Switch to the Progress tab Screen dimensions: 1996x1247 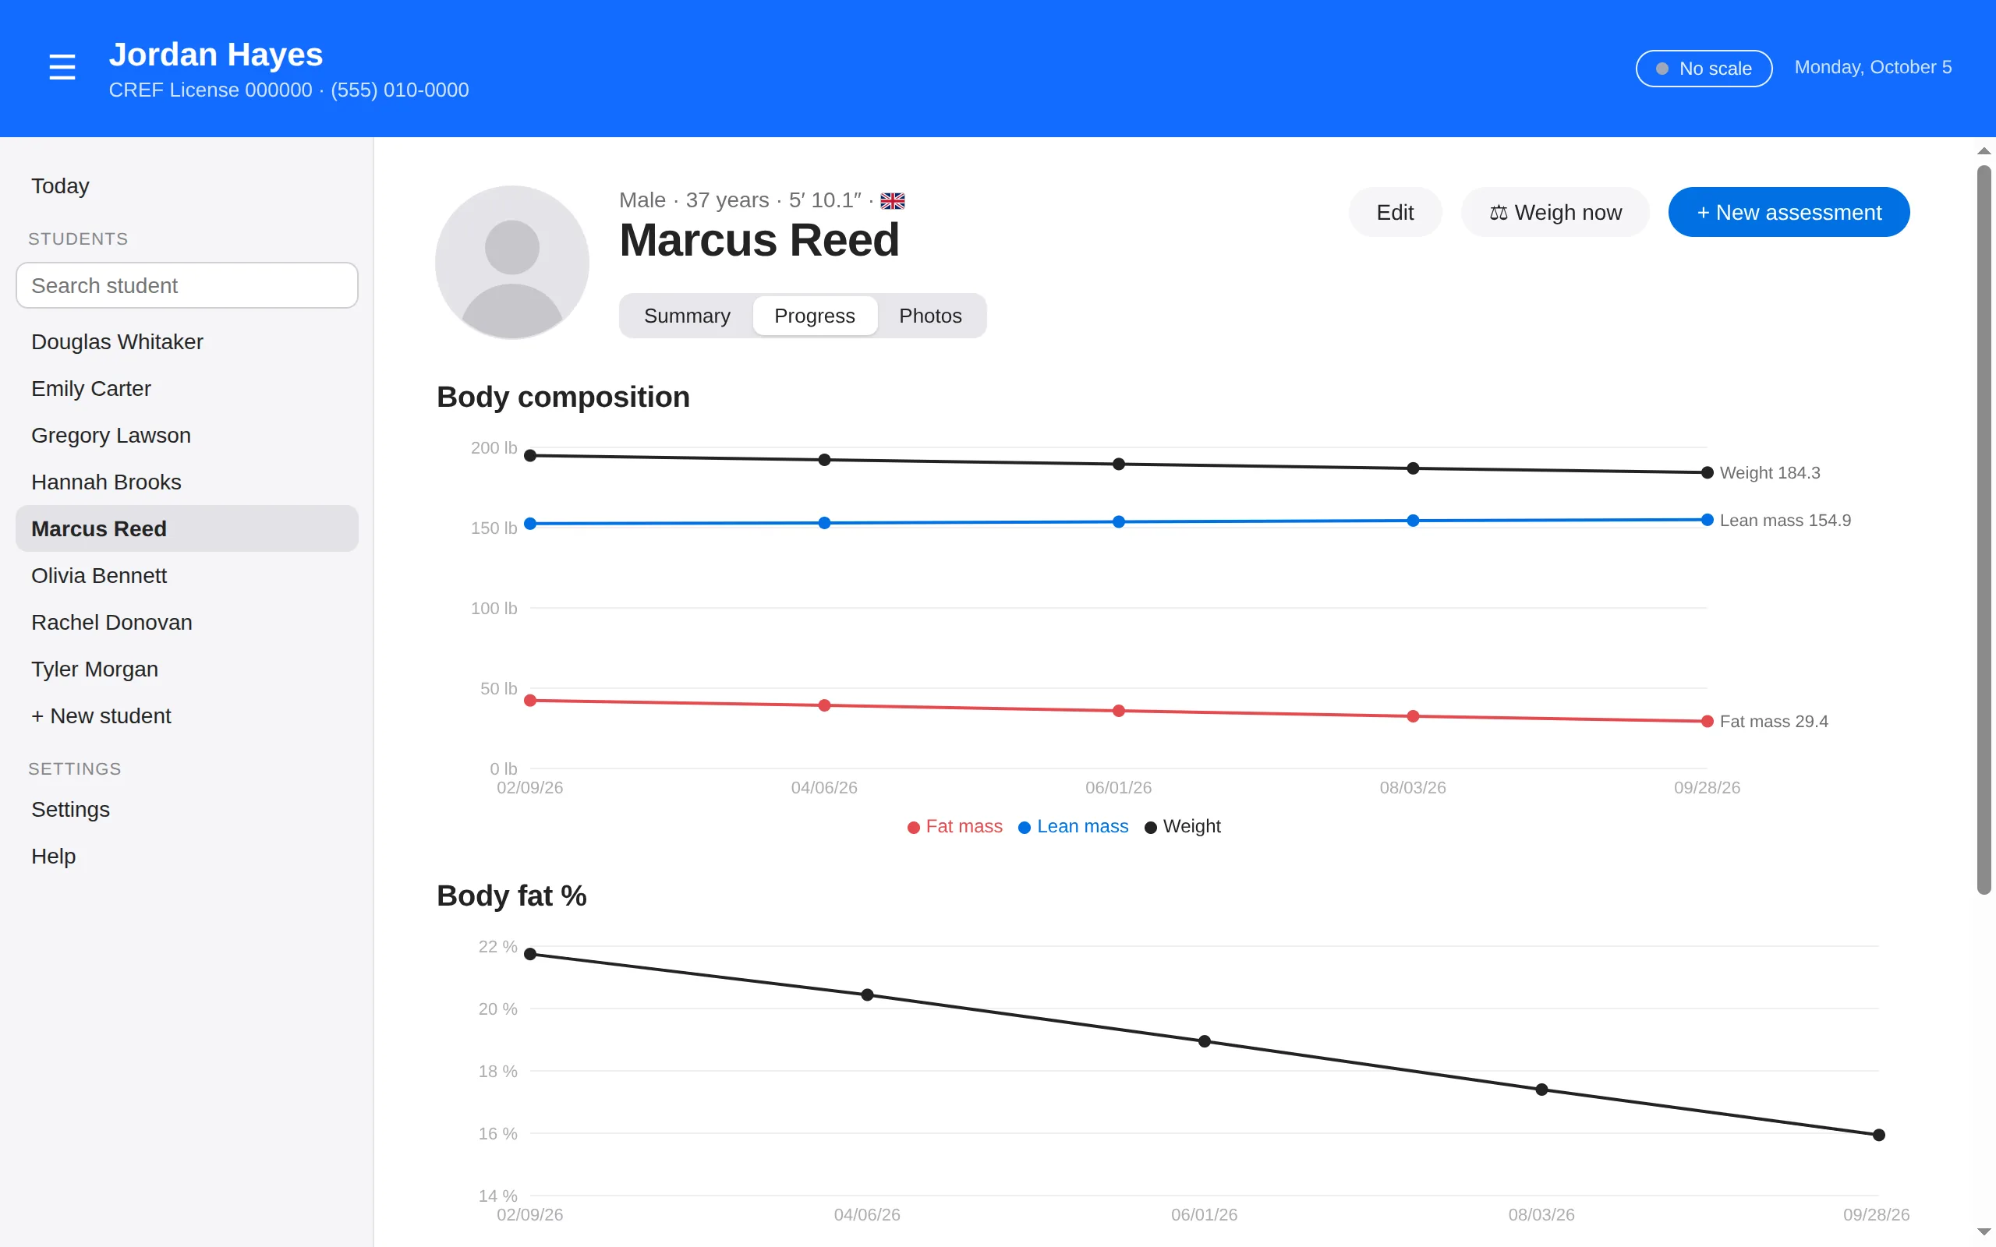click(x=815, y=316)
